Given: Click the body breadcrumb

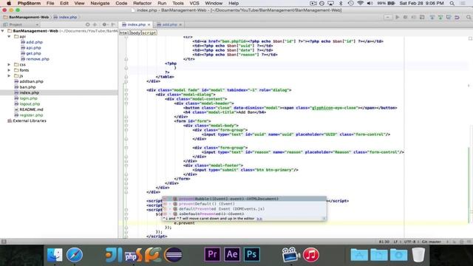Looking at the screenshot, I should point(136,33).
